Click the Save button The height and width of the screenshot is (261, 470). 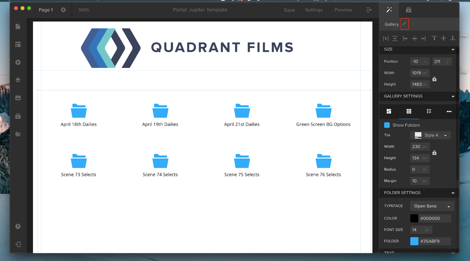[289, 10]
